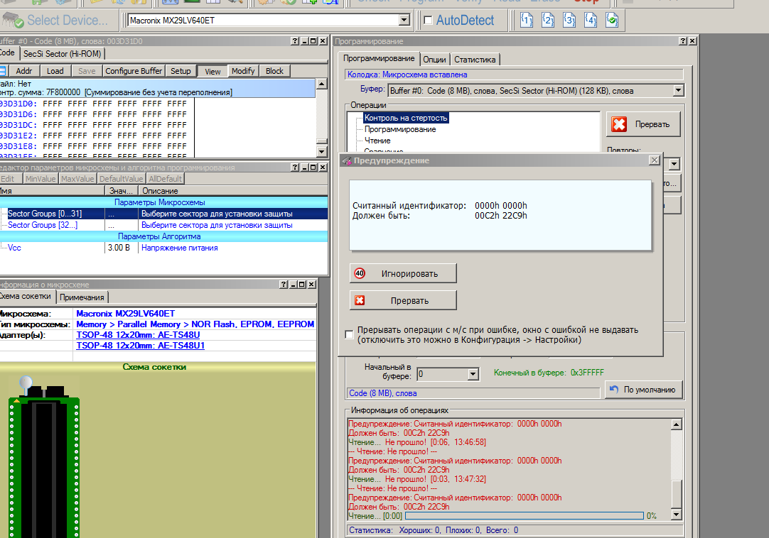This screenshot has height=538, width=769.
Task: Open the Macronix MX29LV640ET device dropdown
Action: point(404,21)
